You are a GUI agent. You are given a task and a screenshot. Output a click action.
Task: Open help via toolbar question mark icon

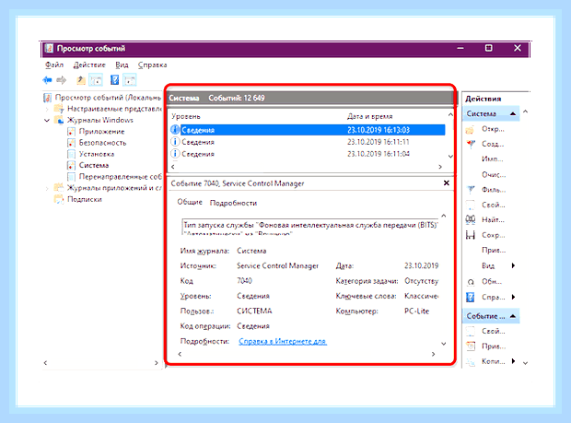pos(115,80)
